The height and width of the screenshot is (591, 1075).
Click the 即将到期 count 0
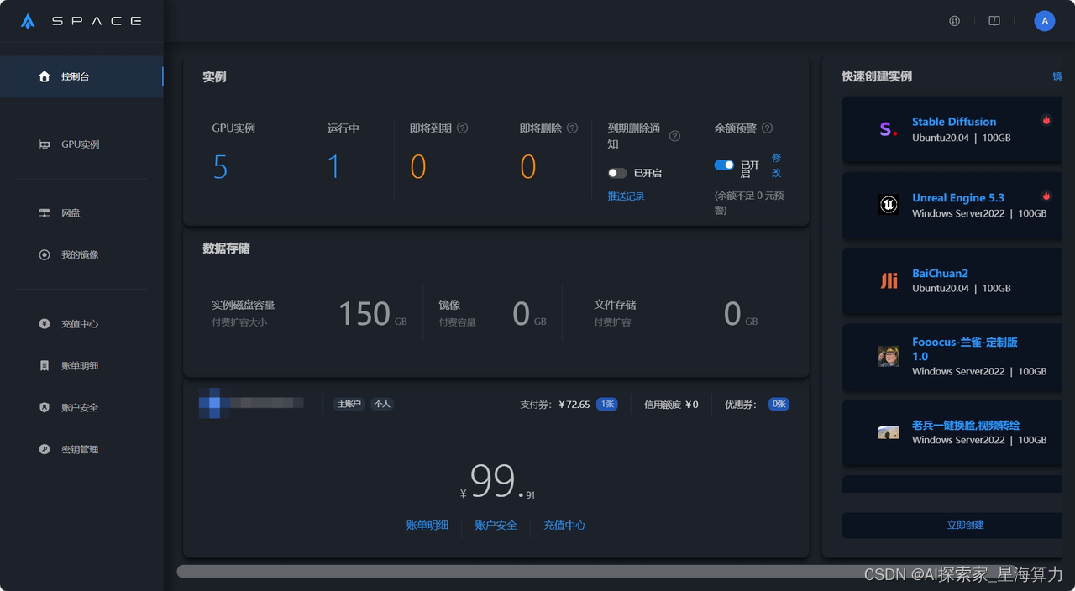[418, 167]
